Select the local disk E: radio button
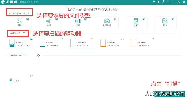187x99 pixels. pyautogui.click(x=92, y=39)
